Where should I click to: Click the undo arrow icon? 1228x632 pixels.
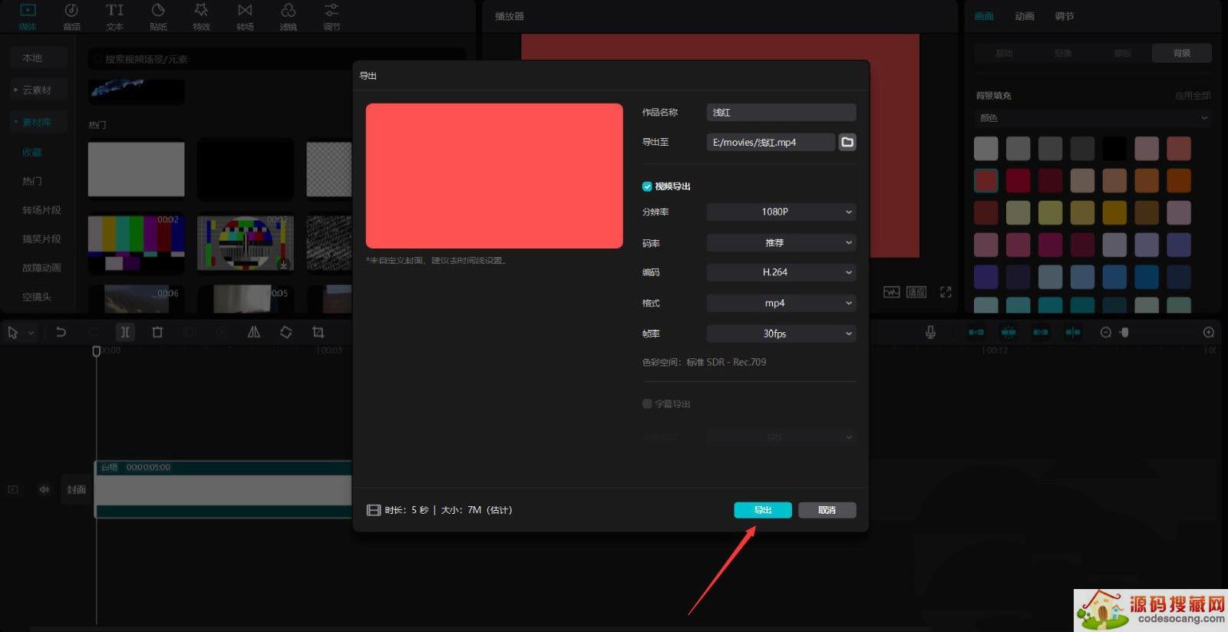(x=61, y=332)
